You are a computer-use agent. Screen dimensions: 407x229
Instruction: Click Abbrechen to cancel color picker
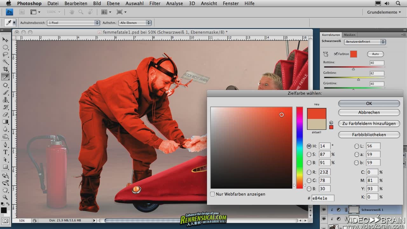[x=369, y=112]
